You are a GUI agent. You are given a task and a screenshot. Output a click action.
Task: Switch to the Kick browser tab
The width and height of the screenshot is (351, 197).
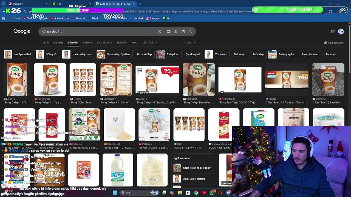71,4
